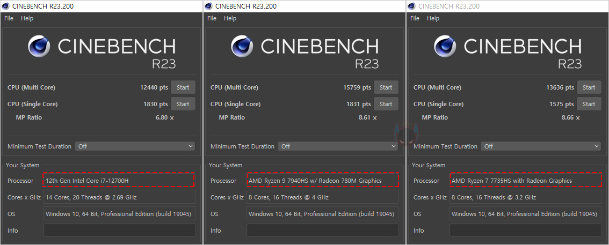Screen dimensions: 609x245
Task: Open File menu in the Ryzen 7 7735HS window
Action: [x=415, y=18]
